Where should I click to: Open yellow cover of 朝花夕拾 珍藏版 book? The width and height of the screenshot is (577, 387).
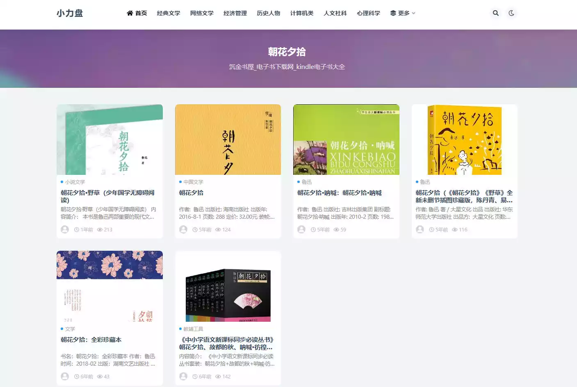click(x=465, y=140)
